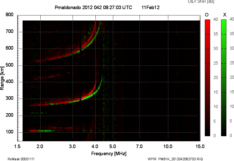Click the 'VIPIR PM91K_2012042082703.RIQ' file name
234x161 pixels.
point(175,159)
